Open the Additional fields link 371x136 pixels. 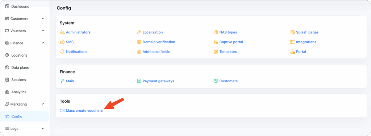pos(156,51)
